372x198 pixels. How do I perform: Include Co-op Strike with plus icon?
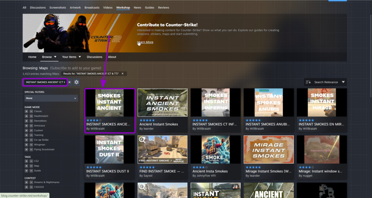[26, 140]
